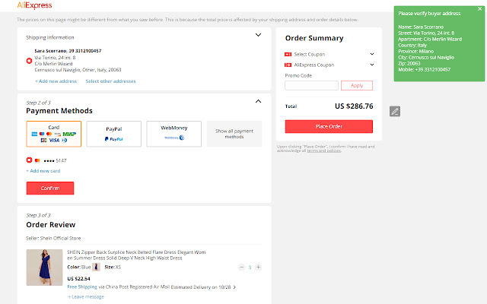The image size is (487, 304).
Task: Choose the WebMoney payment method
Action: click(x=173, y=134)
